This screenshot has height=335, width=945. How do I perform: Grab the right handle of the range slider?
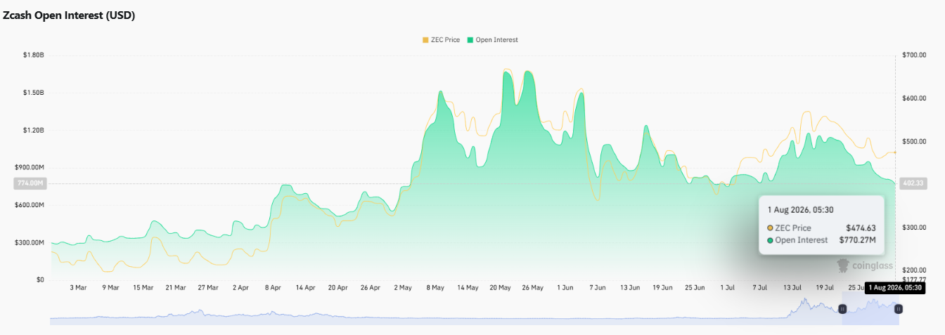click(x=898, y=309)
